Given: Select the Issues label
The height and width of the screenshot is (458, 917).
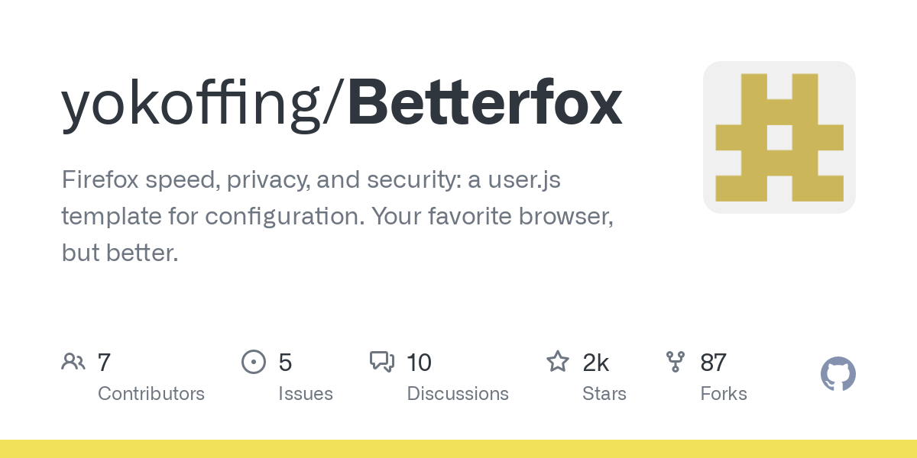Looking at the screenshot, I should 306,394.
